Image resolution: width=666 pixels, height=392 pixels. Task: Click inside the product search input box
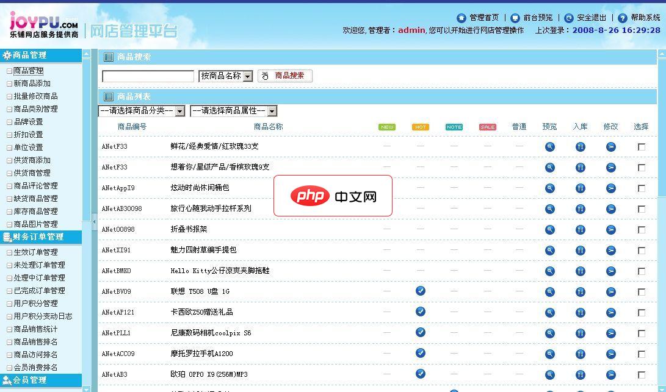pos(148,76)
